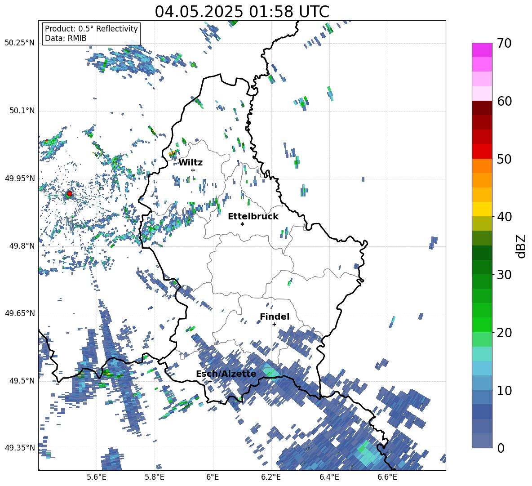
Task: Click the Findel station label
Action: tap(275, 317)
